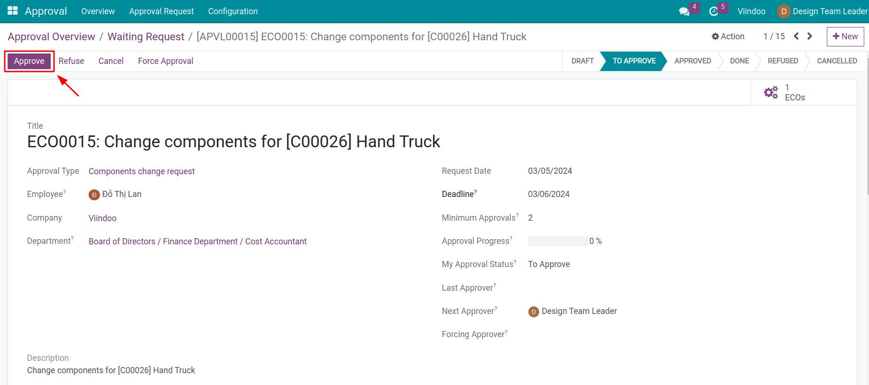Open the Viindoo company switcher
Image resolution: width=869 pixels, height=385 pixels.
tap(751, 11)
